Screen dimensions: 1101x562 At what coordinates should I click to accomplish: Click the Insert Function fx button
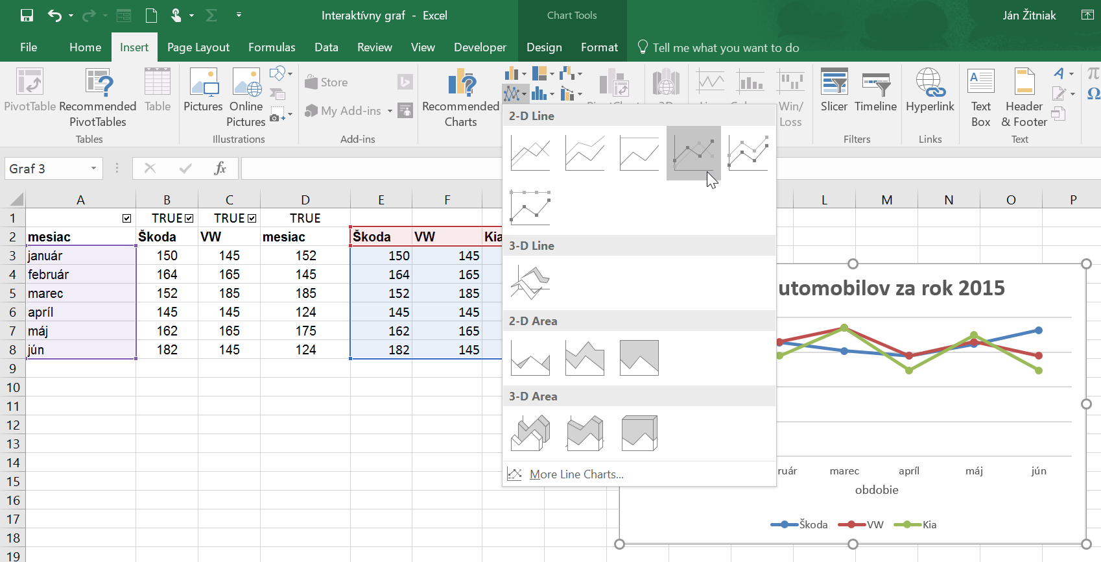pos(220,169)
